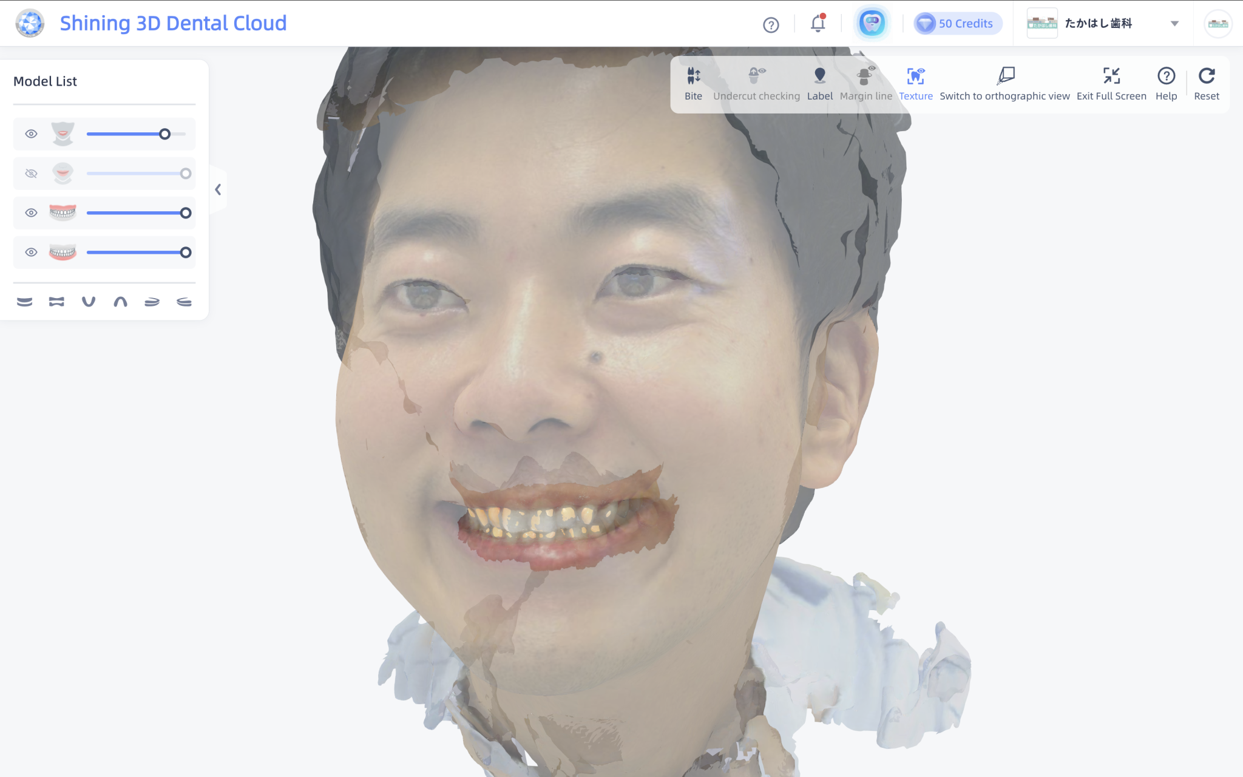Open the AI assistant robot icon

tap(872, 24)
